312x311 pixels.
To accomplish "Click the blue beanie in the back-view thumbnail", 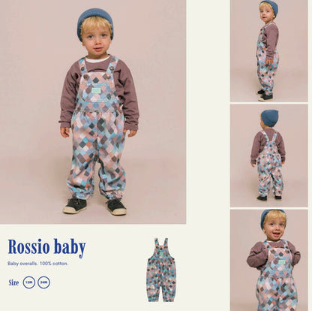I will 269,118.
